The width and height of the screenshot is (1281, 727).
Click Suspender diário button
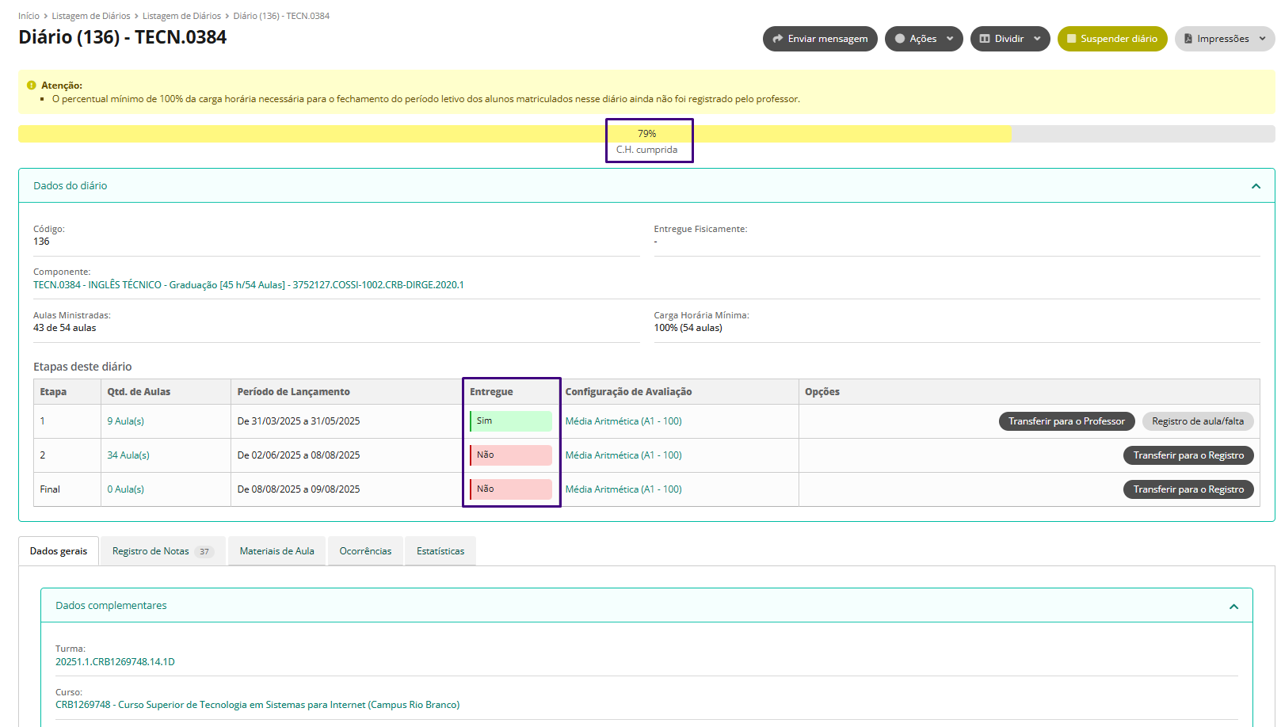[1112, 39]
